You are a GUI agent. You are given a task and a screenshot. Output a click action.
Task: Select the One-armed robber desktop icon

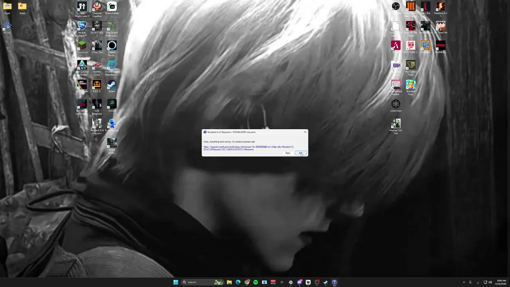pos(396,88)
